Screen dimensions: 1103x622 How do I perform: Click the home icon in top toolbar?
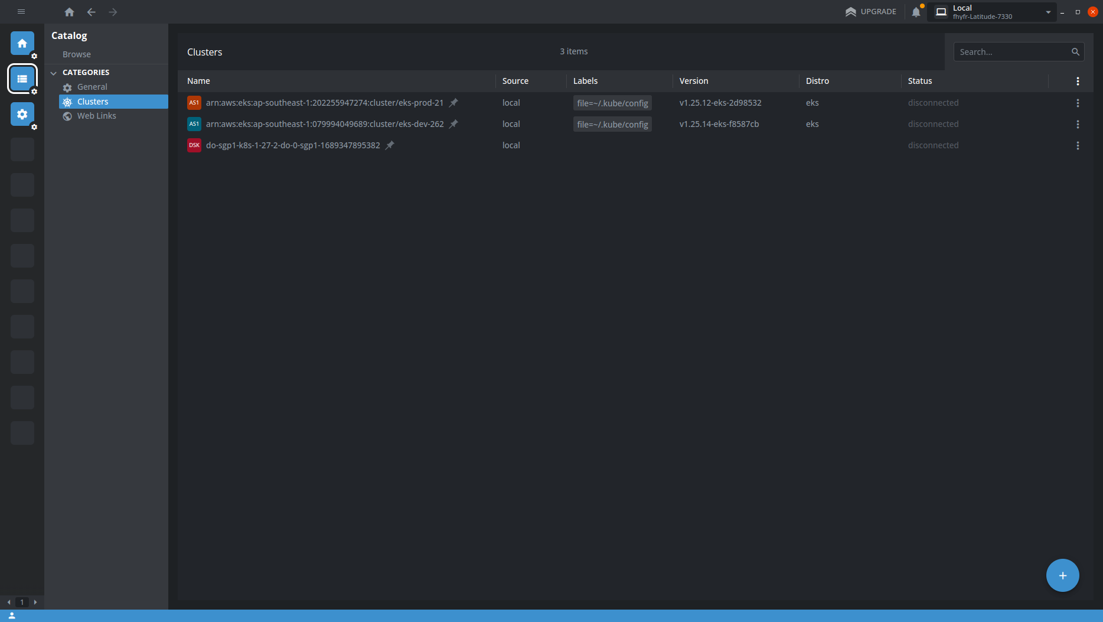[69, 12]
